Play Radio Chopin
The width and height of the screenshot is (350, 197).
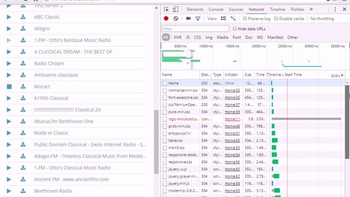pyautogui.click(x=9, y=63)
